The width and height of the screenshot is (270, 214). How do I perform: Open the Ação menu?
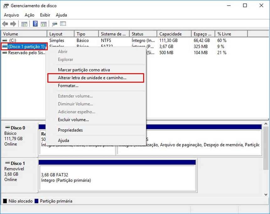(30, 15)
